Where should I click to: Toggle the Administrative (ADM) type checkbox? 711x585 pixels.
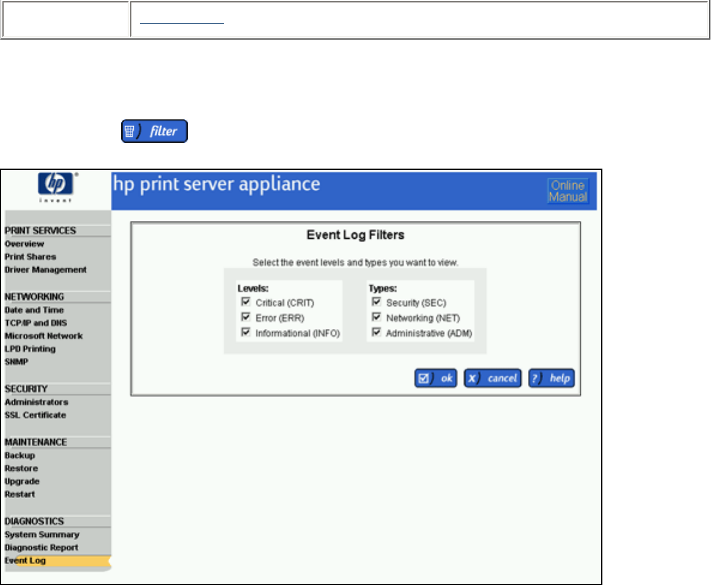tap(376, 332)
